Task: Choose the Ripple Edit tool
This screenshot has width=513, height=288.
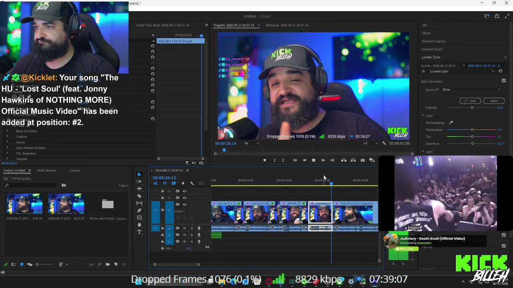Action: point(139,188)
